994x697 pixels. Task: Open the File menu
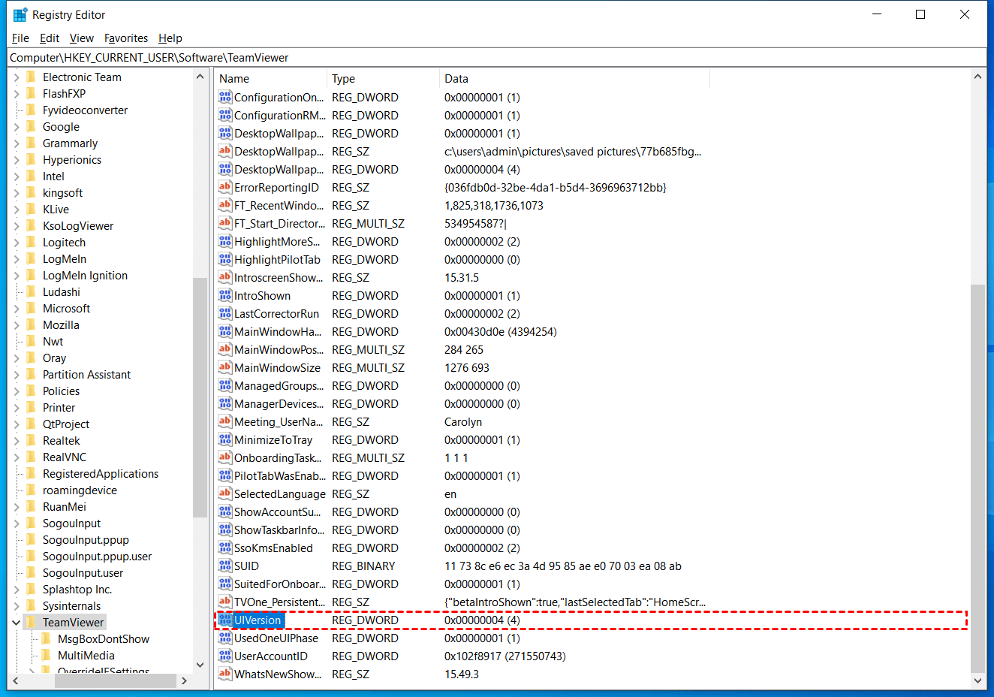coord(20,38)
